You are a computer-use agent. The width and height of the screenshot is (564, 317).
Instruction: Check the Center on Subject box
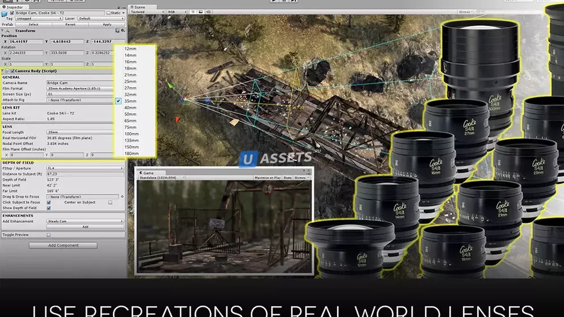click(x=110, y=203)
